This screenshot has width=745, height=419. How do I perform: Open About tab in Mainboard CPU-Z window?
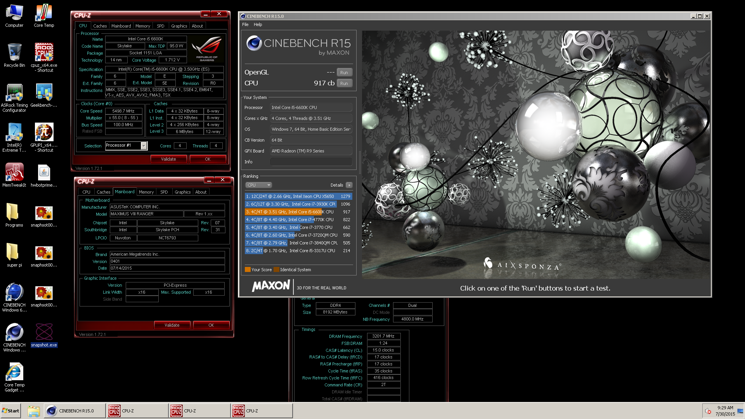point(201,192)
